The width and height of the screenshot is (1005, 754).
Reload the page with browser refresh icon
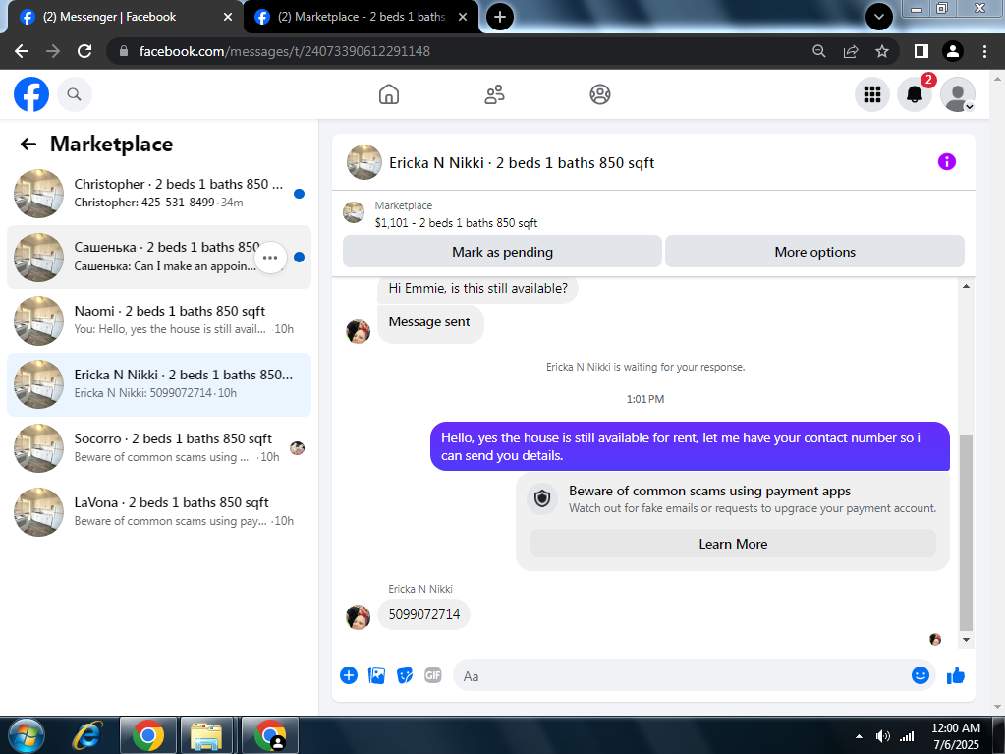pos(84,51)
